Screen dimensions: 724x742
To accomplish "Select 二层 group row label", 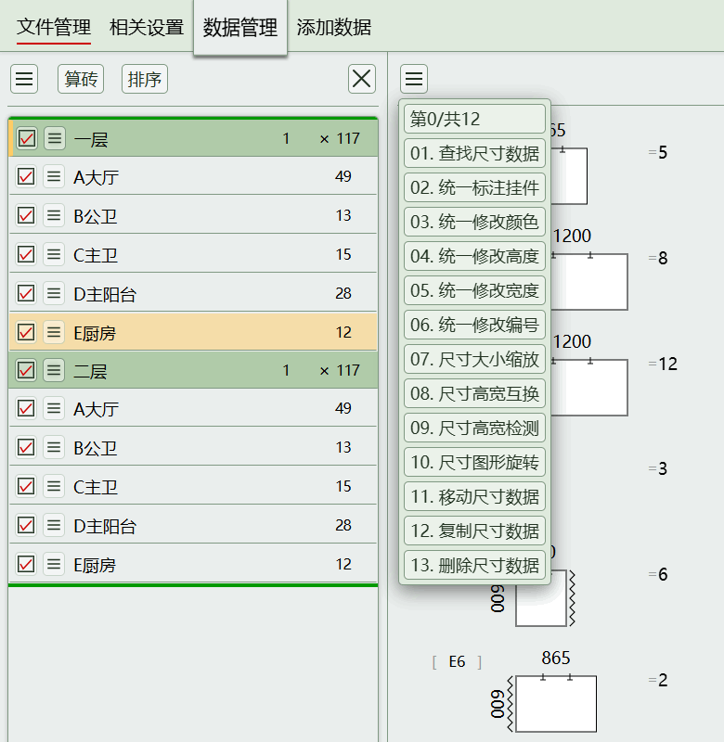I will click(x=90, y=371).
